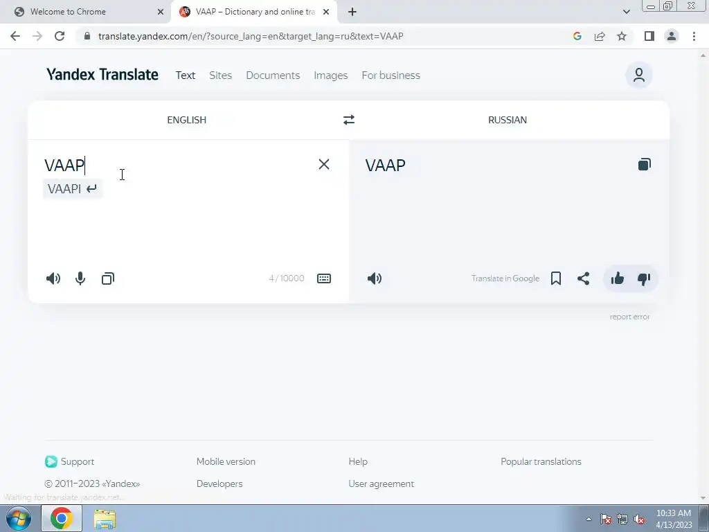This screenshot has height=532, width=709.
Task: Open Chrome profile menu
Action: (x=672, y=36)
